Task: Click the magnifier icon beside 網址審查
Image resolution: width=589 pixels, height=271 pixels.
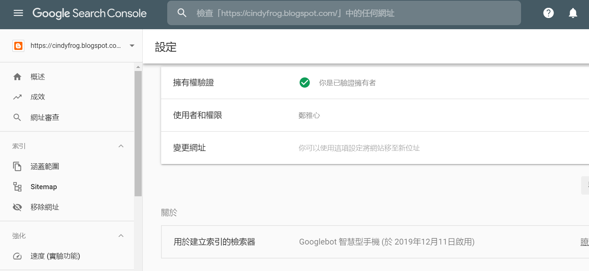Action: tap(17, 118)
